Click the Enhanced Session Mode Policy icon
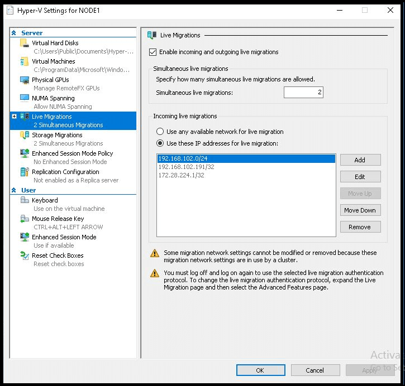405x386 pixels. pos(24,153)
